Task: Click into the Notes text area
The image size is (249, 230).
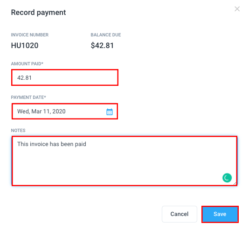Action: coord(124,161)
